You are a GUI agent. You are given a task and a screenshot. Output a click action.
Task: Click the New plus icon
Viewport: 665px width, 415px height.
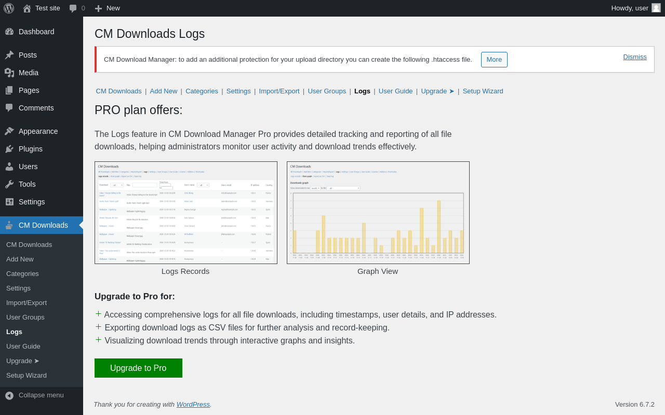[x=98, y=8]
